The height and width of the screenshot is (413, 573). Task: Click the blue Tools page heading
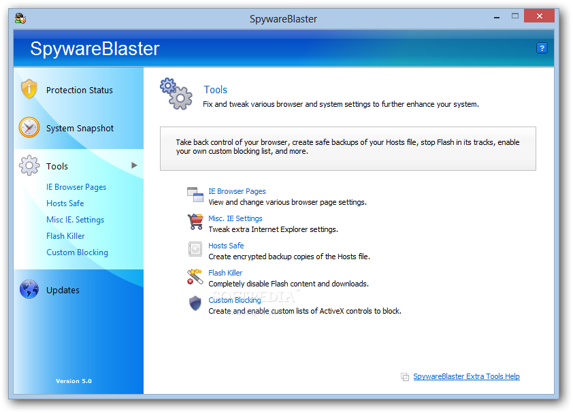pyautogui.click(x=215, y=90)
